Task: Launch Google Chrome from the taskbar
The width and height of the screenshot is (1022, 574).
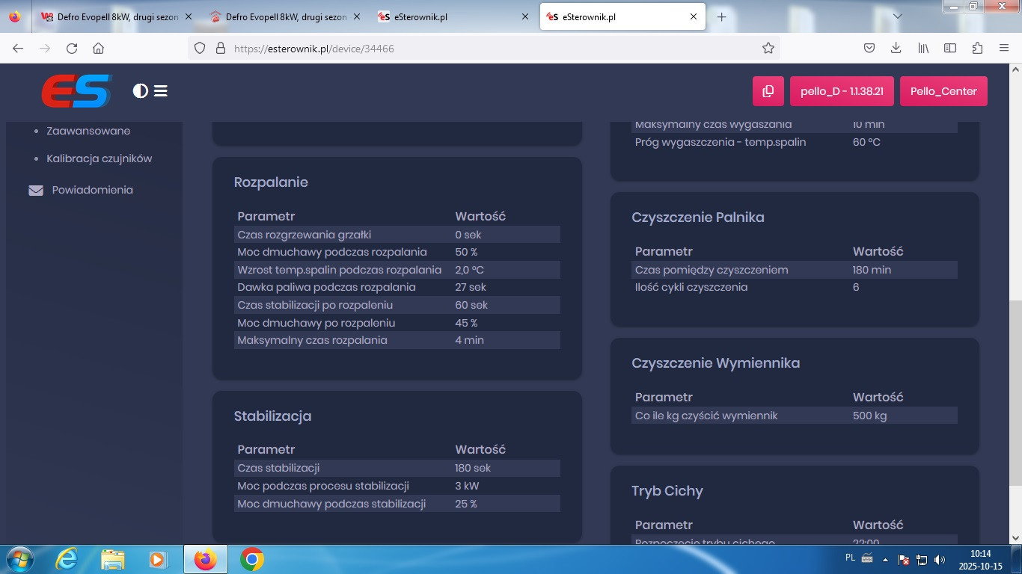Action: click(x=251, y=559)
